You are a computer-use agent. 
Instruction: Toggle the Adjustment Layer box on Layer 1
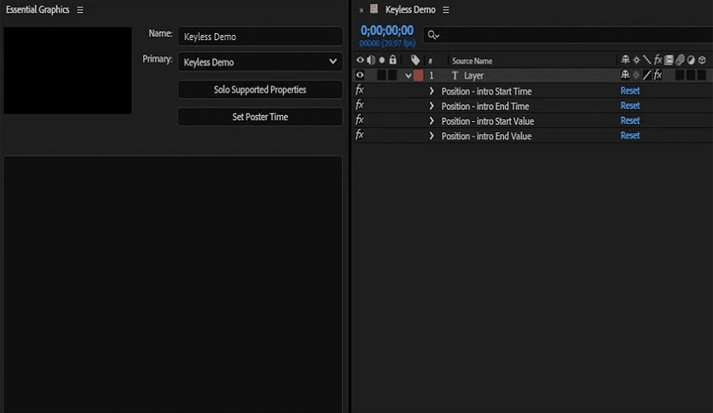point(691,75)
